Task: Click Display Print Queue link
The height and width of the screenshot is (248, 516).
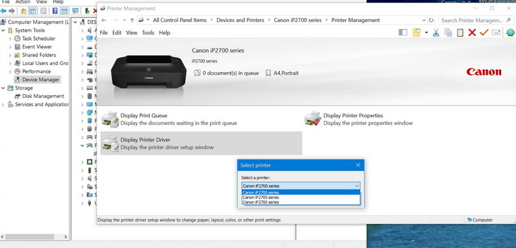Action: 144,115
